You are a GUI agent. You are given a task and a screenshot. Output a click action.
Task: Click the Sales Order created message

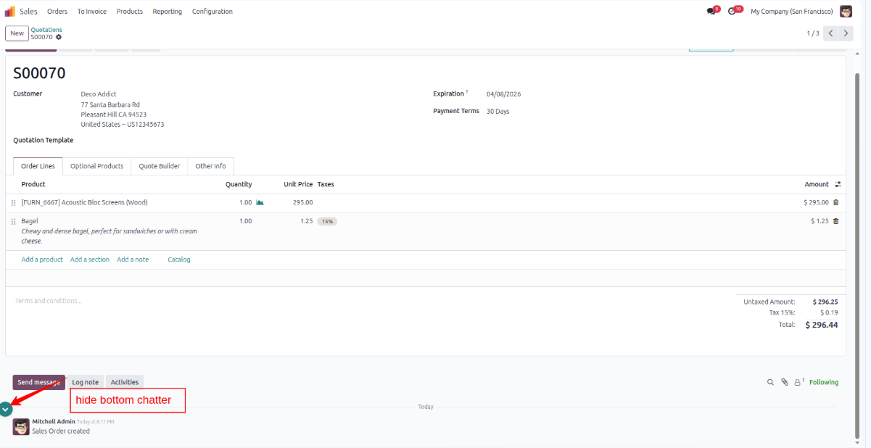click(x=61, y=431)
